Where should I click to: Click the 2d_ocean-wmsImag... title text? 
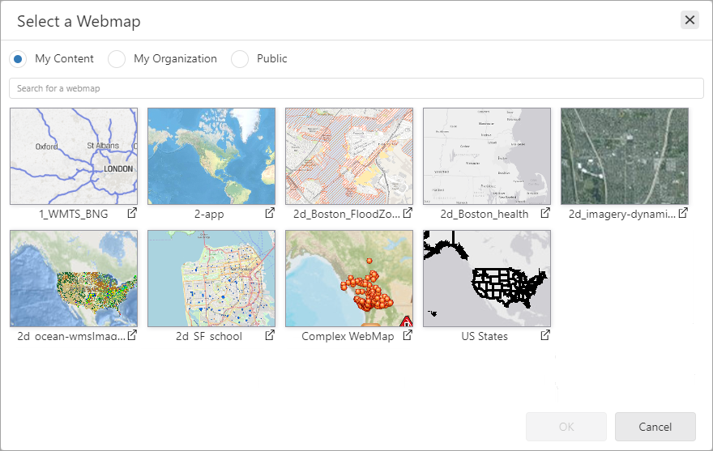pyautogui.click(x=71, y=337)
